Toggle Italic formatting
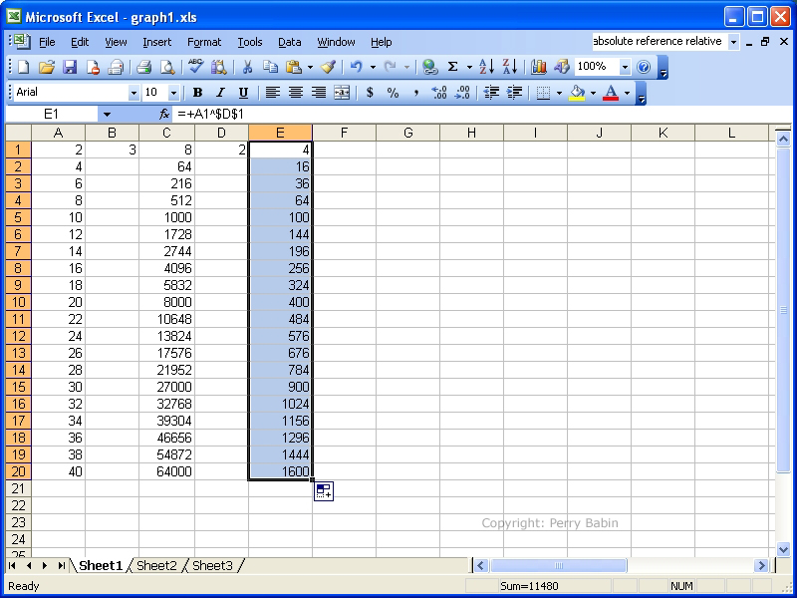The width and height of the screenshot is (797, 598). pos(220,93)
